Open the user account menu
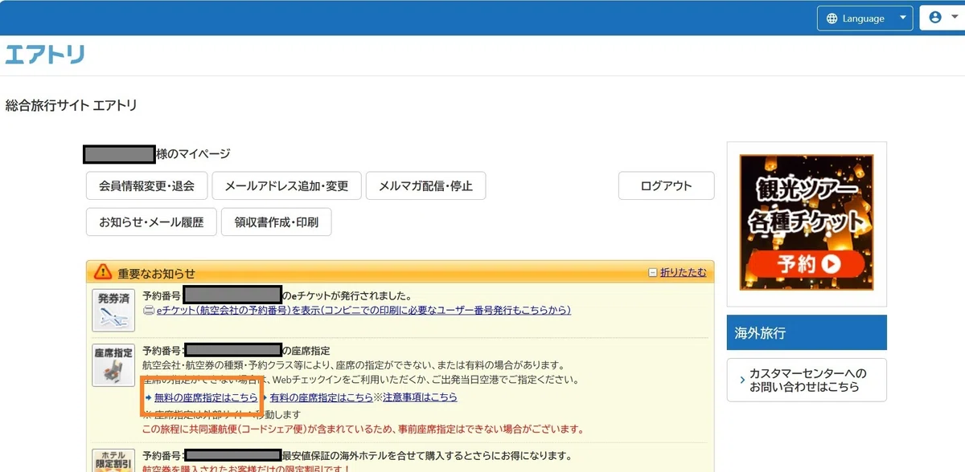 coord(942,18)
